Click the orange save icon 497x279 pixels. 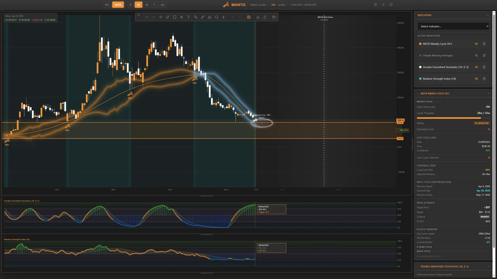click(x=249, y=17)
